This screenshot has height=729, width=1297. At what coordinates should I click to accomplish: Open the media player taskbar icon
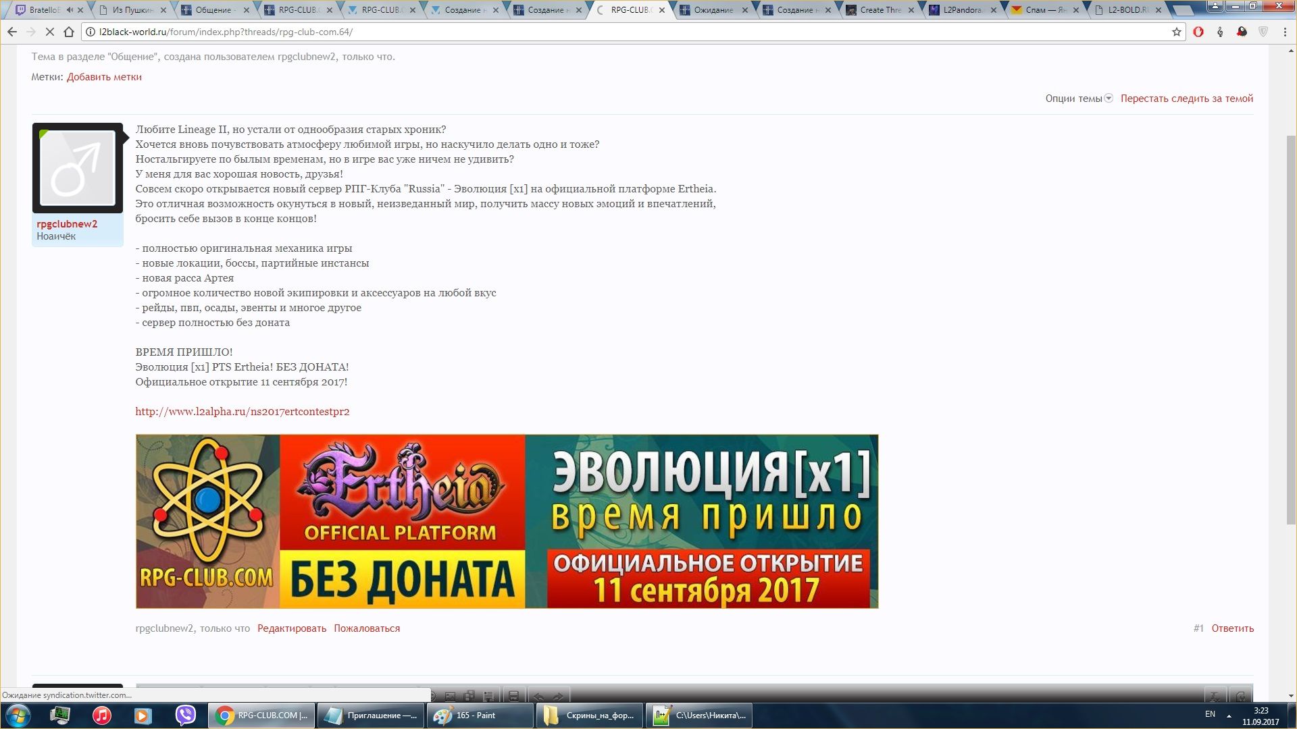[x=143, y=715]
